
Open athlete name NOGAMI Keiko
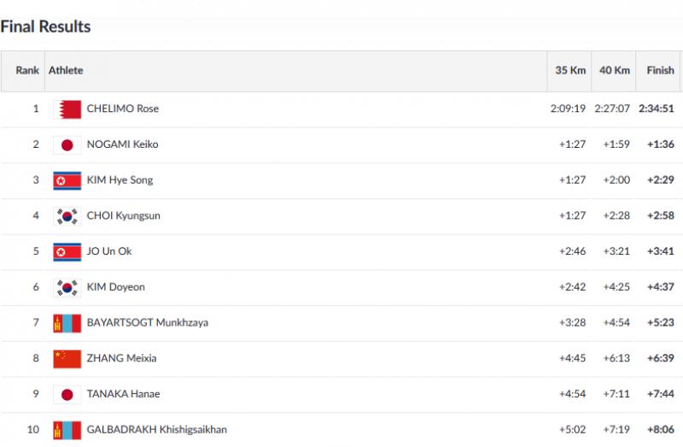click(122, 144)
